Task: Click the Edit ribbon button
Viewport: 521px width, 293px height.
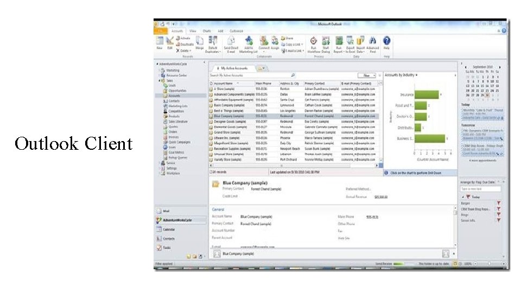Action: click(x=170, y=43)
